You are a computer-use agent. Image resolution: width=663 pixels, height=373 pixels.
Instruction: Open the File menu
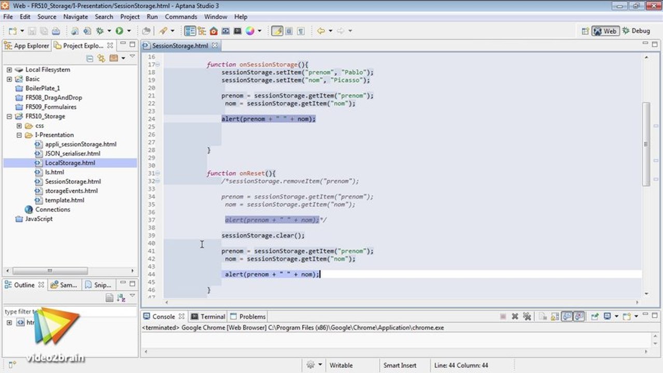pos(8,17)
